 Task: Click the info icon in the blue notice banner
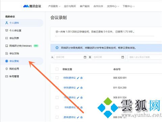point(57,48)
